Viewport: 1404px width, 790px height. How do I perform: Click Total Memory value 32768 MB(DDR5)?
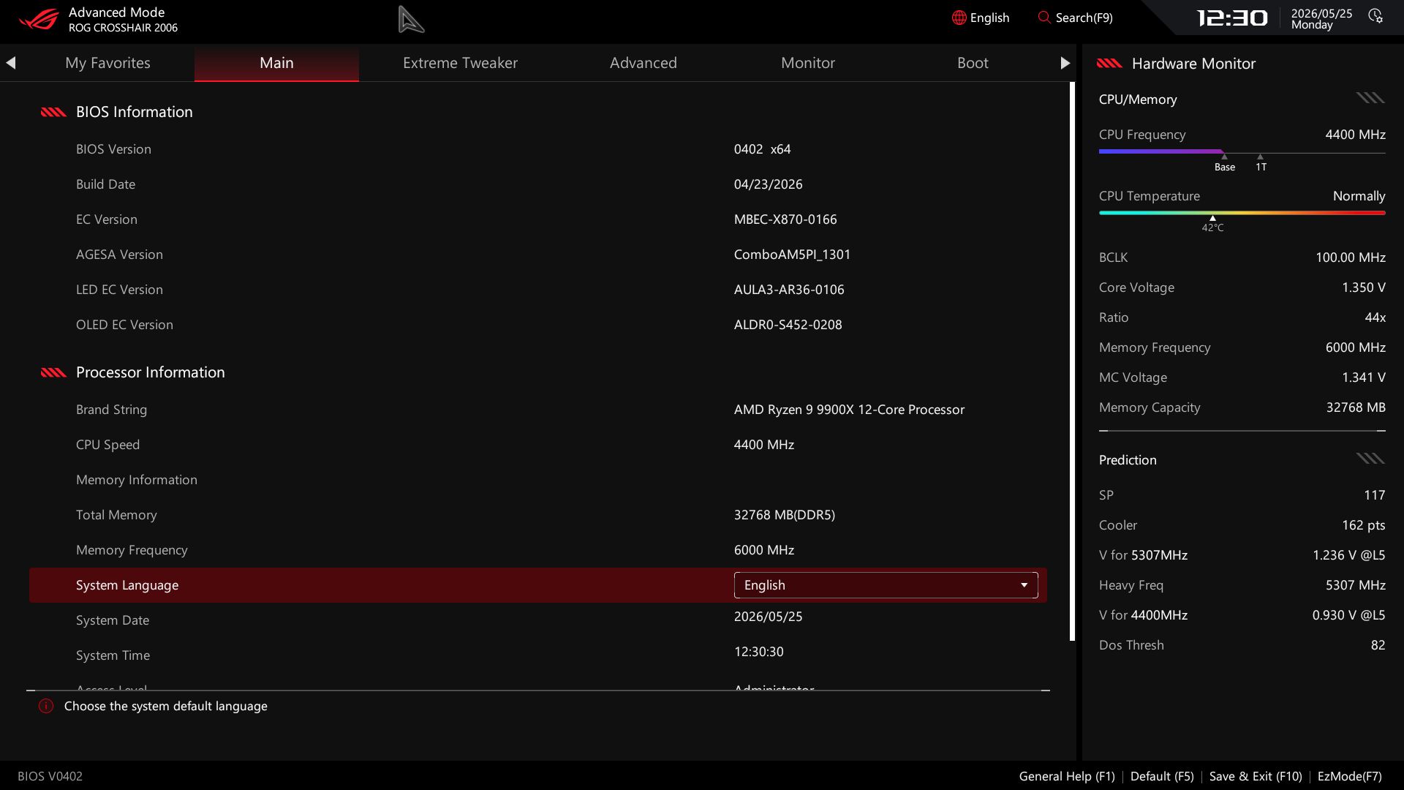point(784,515)
